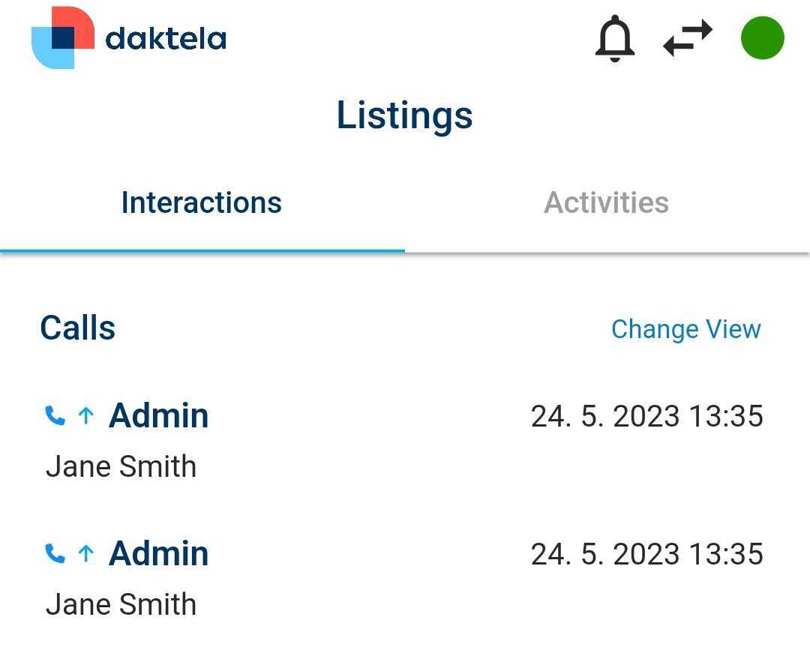Click the timestamp of the second call
The height and width of the screenshot is (656, 810).
point(646,554)
